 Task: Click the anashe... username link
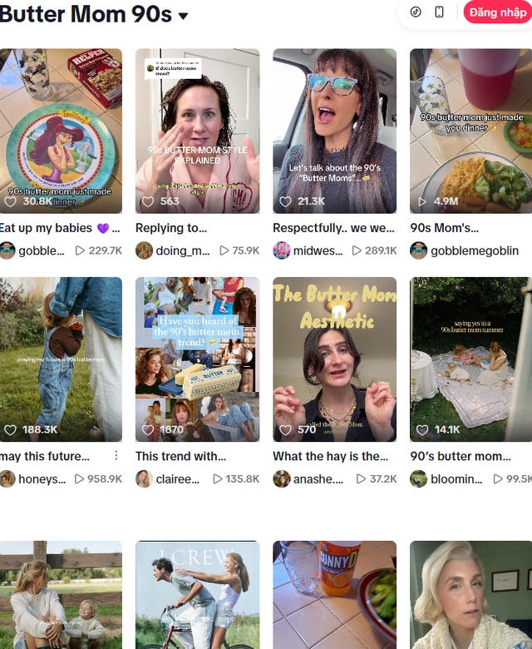(317, 479)
